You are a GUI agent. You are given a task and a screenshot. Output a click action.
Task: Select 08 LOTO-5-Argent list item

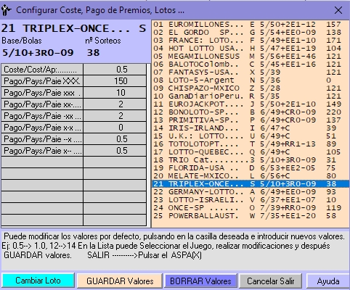click(x=251, y=80)
